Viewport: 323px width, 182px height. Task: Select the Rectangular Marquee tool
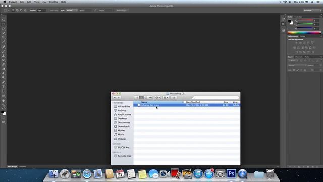[x=3, y=25]
